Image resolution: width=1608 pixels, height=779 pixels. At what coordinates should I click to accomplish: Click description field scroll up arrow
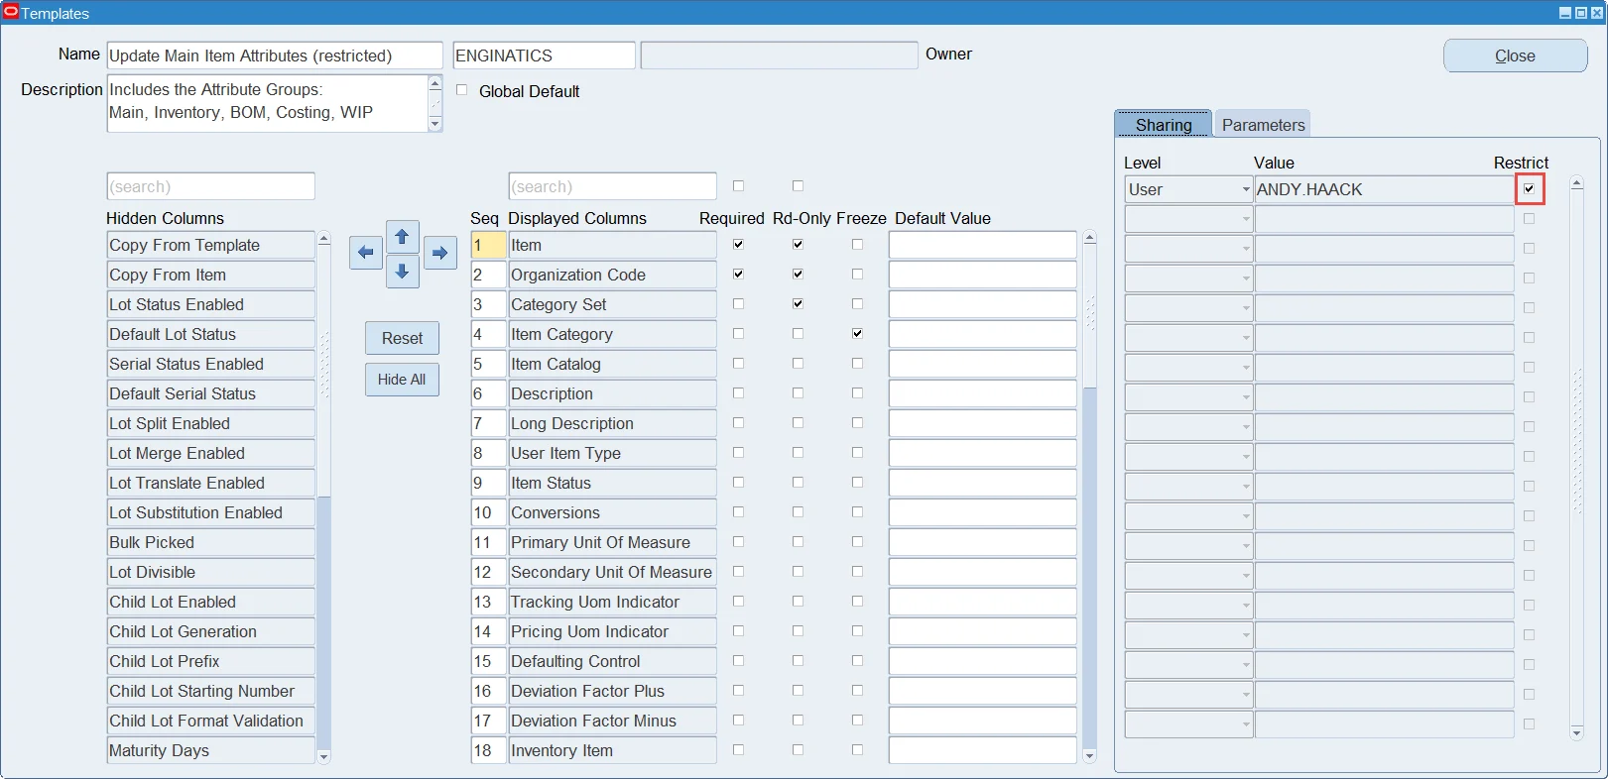tap(435, 83)
